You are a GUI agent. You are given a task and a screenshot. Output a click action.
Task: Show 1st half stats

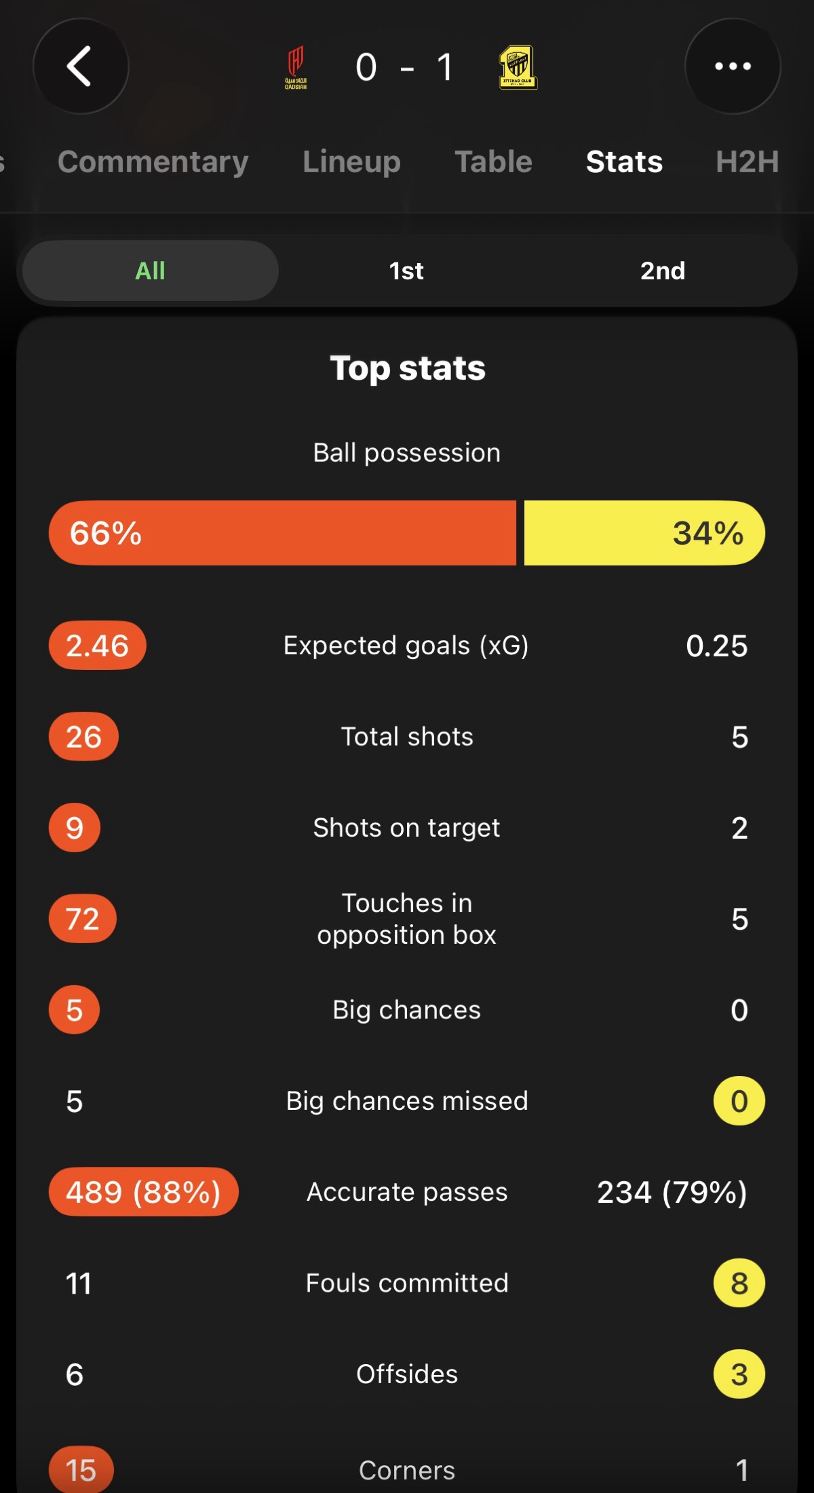pos(406,271)
